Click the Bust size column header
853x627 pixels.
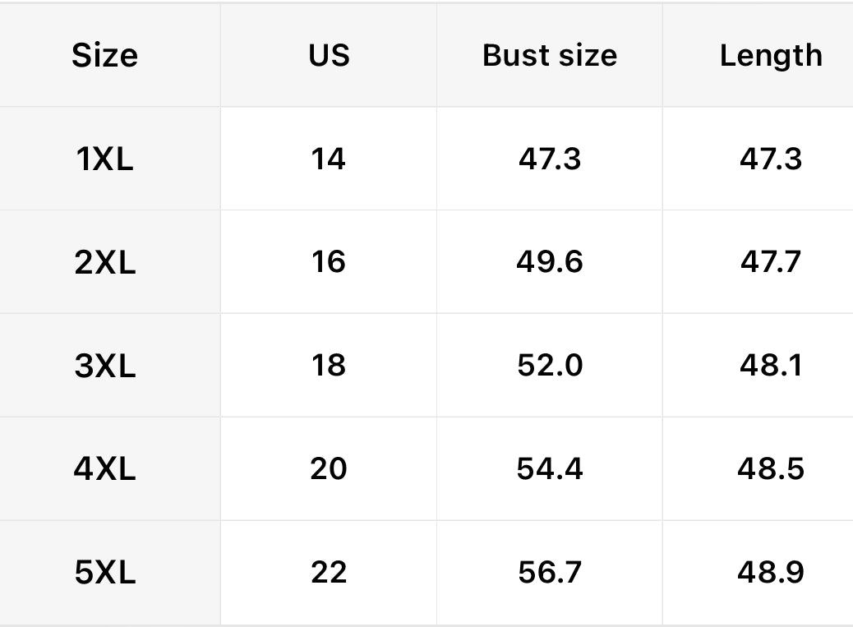pos(549,55)
